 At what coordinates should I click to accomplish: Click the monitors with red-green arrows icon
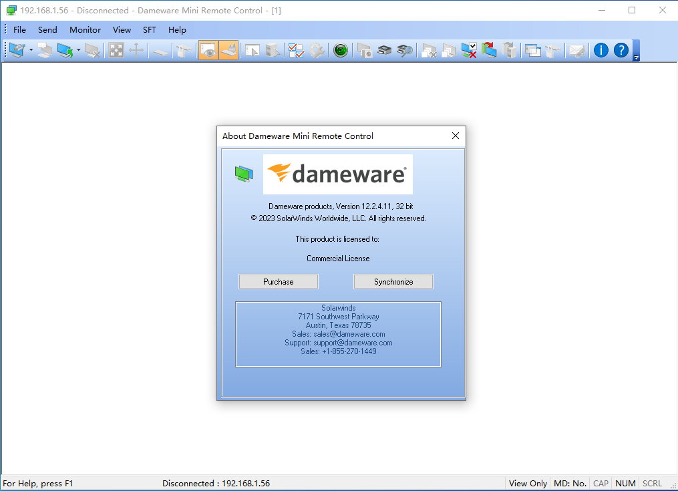click(x=490, y=50)
